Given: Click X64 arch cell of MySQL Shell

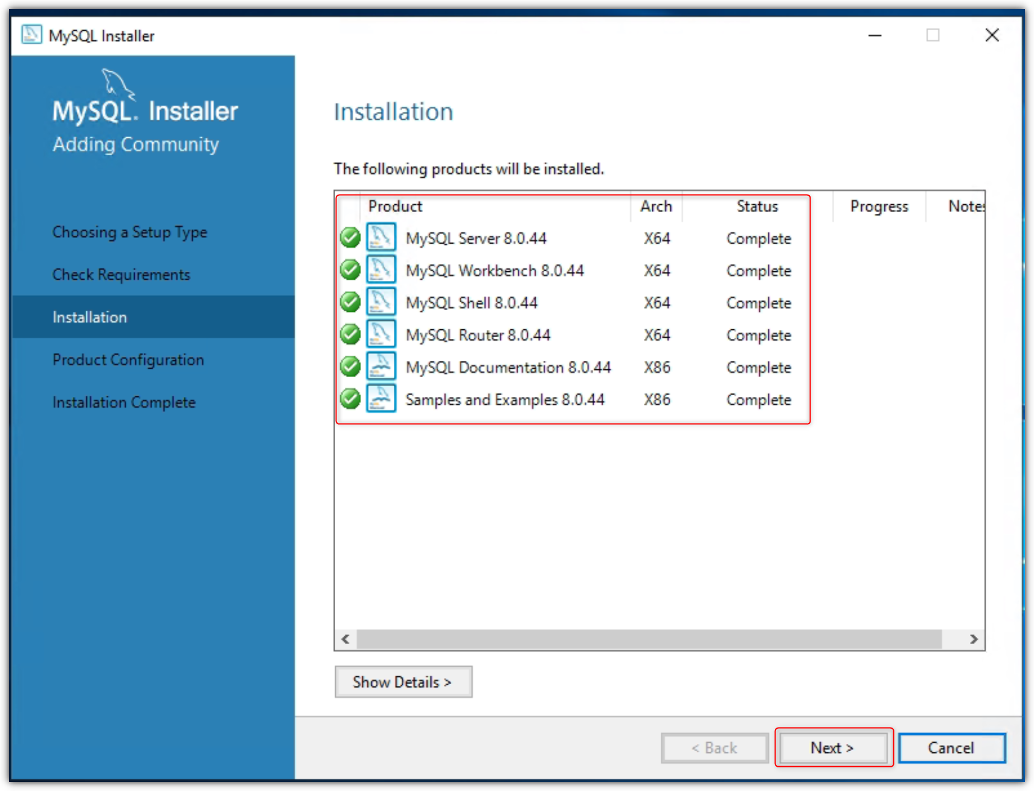Looking at the screenshot, I should click(657, 303).
